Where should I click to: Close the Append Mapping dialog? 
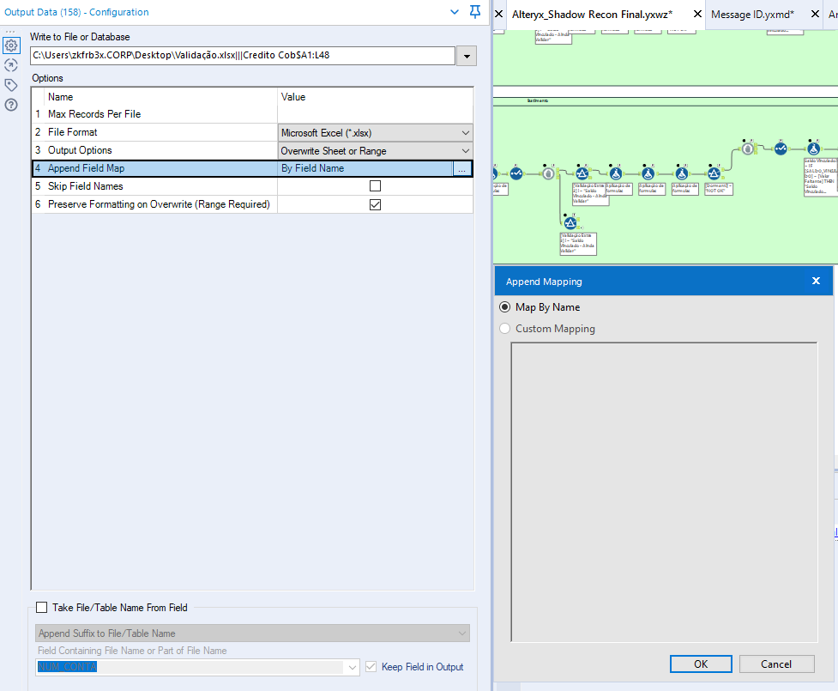(816, 281)
